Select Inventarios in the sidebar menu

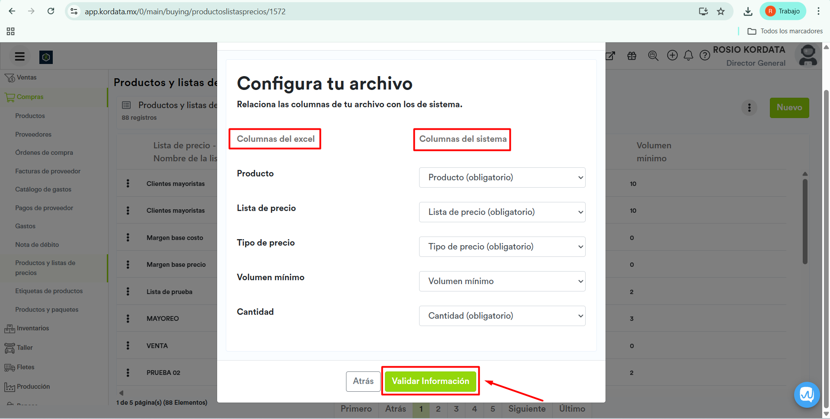tap(33, 328)
